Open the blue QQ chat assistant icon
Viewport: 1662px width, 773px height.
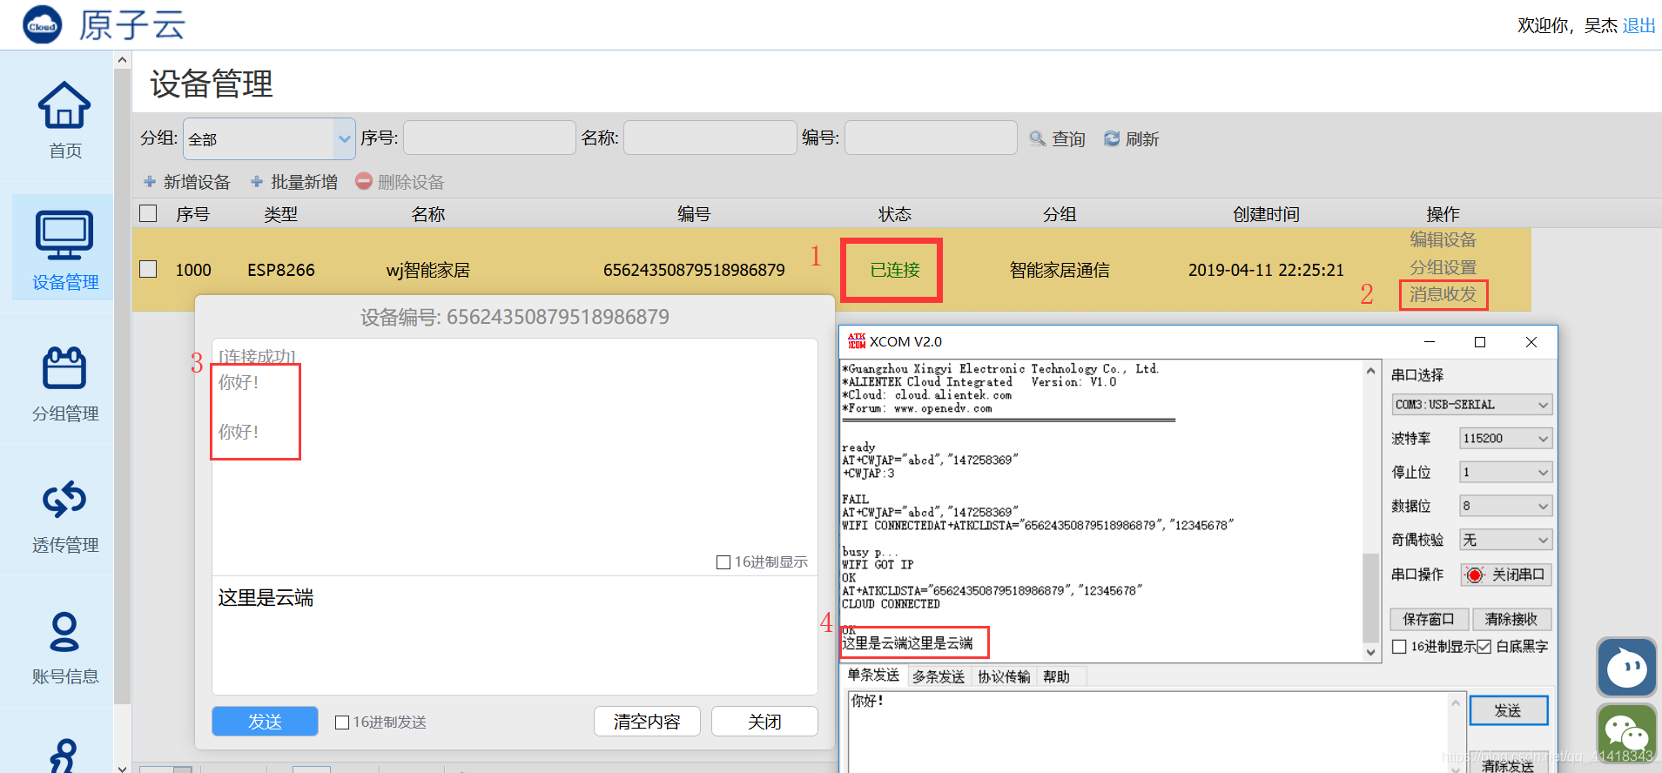coord(1626,668)
